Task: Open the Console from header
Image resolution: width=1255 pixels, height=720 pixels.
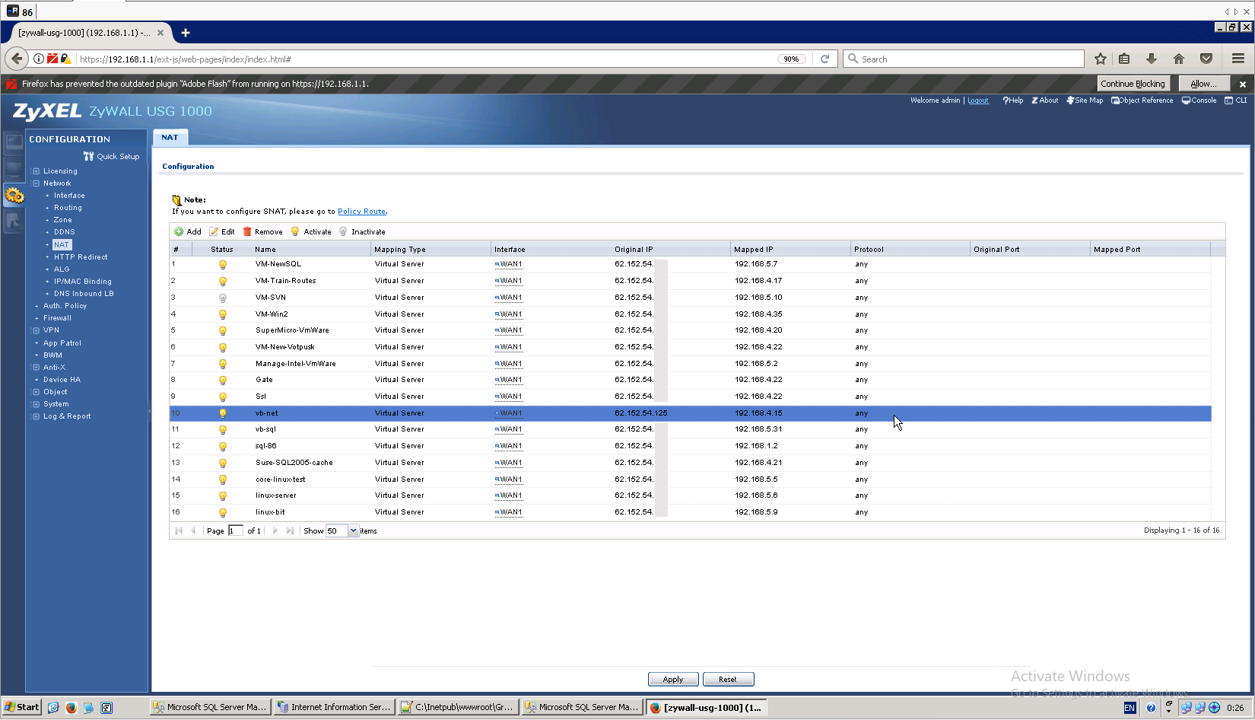Action: (1199, 100)
